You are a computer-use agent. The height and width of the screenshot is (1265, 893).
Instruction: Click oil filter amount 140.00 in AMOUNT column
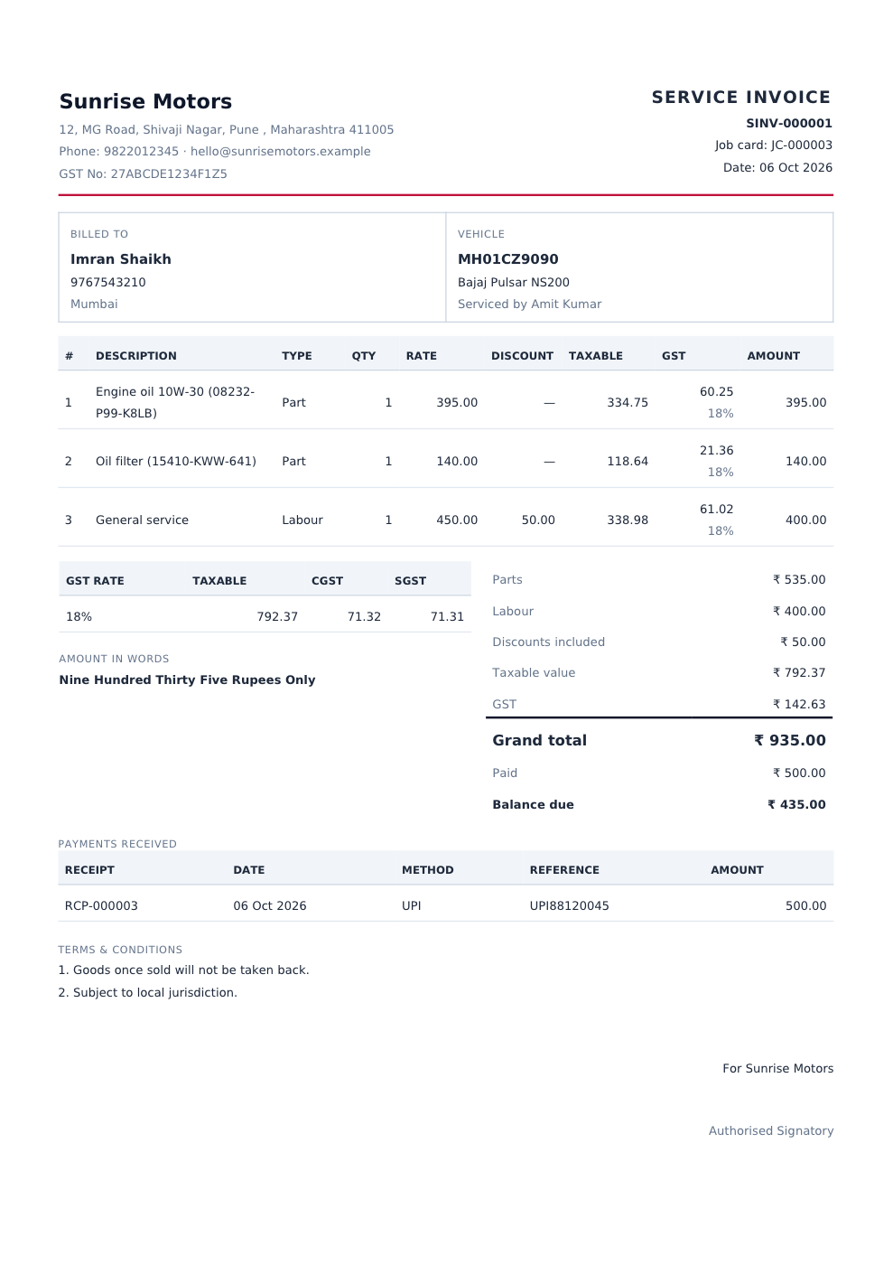(x=806, y=461)
